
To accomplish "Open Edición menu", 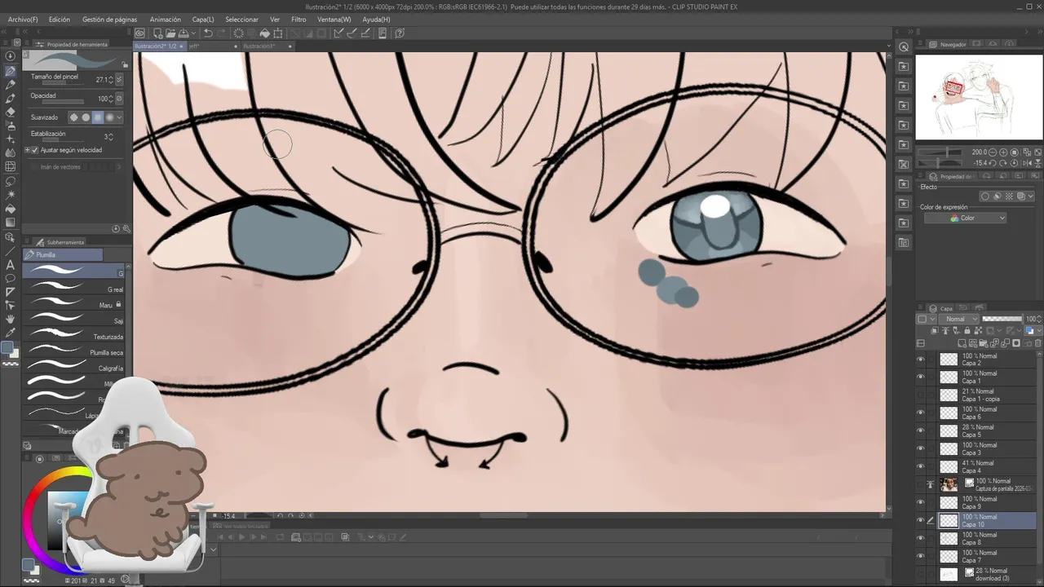I will 60,19.
